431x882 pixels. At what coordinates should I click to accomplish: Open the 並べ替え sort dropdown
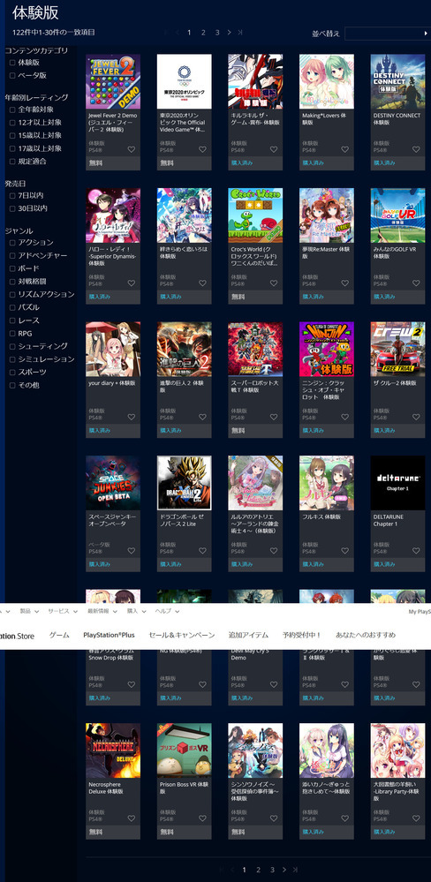pos(388,34)
